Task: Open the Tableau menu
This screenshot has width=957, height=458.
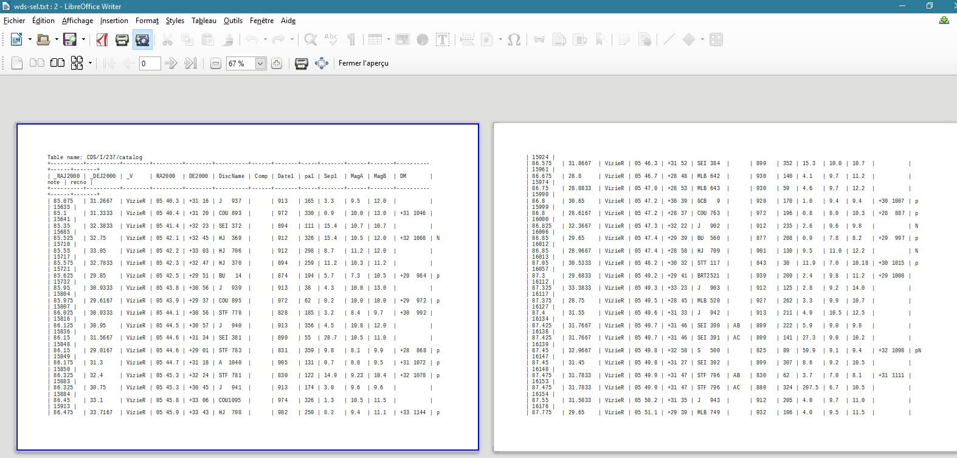Action: click(x=204, y=21)
